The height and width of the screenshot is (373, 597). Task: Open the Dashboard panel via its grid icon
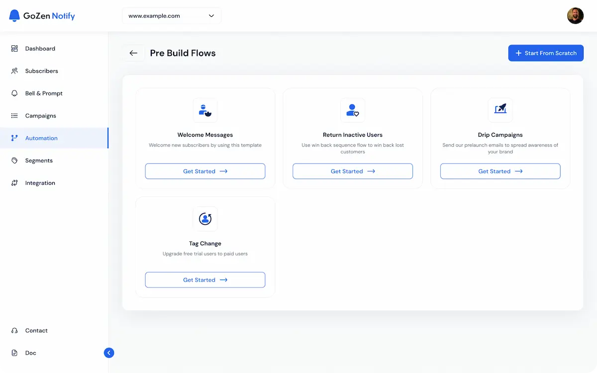[14, 48]
